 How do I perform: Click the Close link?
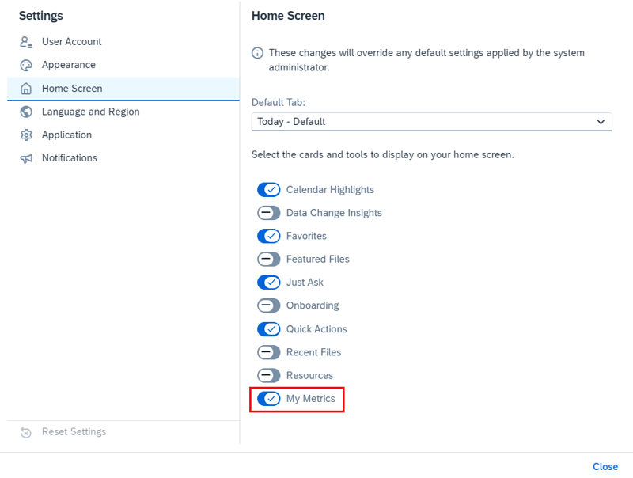click(x=605, y=466)
